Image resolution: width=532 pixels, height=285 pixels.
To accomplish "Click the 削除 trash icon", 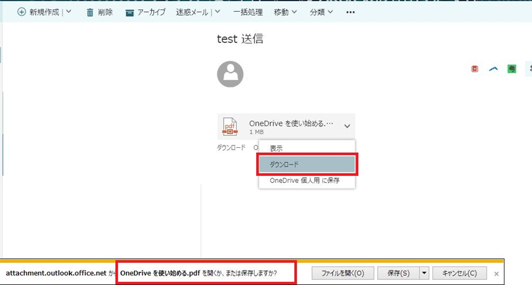I will coord(90,12).
